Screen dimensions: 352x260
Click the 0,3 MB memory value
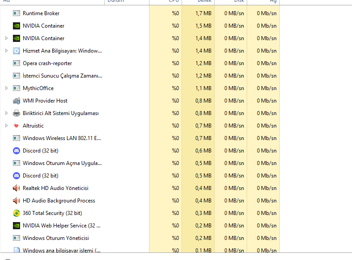[203, 213]
